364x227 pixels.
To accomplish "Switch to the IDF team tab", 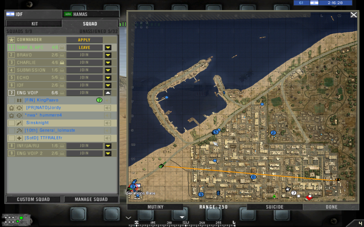I will point(33,14).
